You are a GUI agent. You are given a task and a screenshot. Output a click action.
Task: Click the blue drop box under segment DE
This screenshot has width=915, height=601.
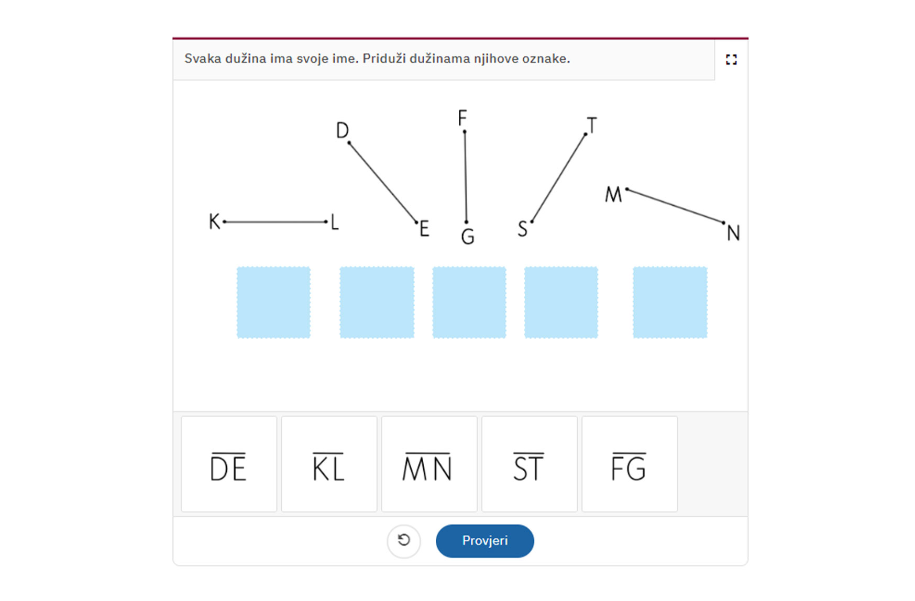377,303
